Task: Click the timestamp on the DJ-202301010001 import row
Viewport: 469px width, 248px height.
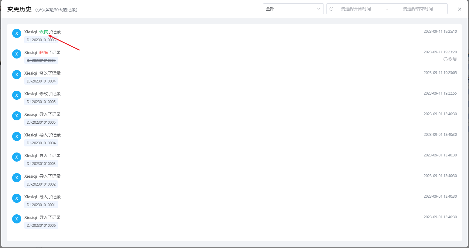Action: tap(440, 196)
